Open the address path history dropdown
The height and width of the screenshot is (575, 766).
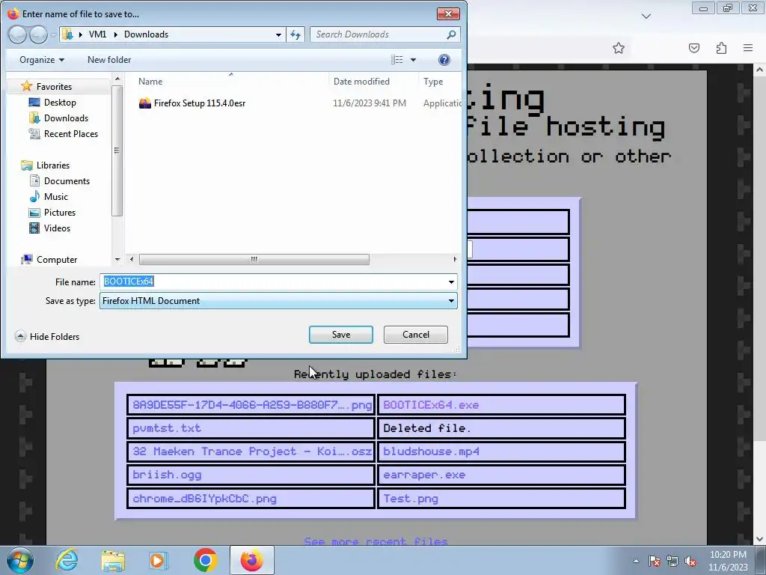click(x=278, y=34)
